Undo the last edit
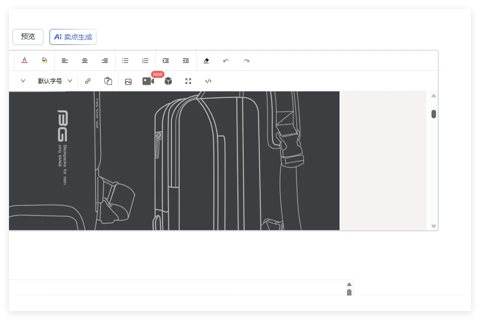The height and width of the screenshot is (320, 480). pyautogui.click(x=226, y=60)
